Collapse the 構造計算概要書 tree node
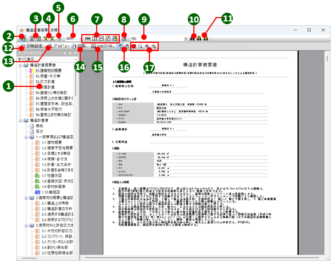 pyautogui.click(x=20, y=65)
